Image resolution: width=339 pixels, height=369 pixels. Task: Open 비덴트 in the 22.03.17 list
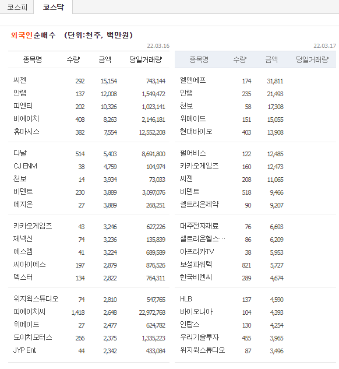click(x=190, y=192)
